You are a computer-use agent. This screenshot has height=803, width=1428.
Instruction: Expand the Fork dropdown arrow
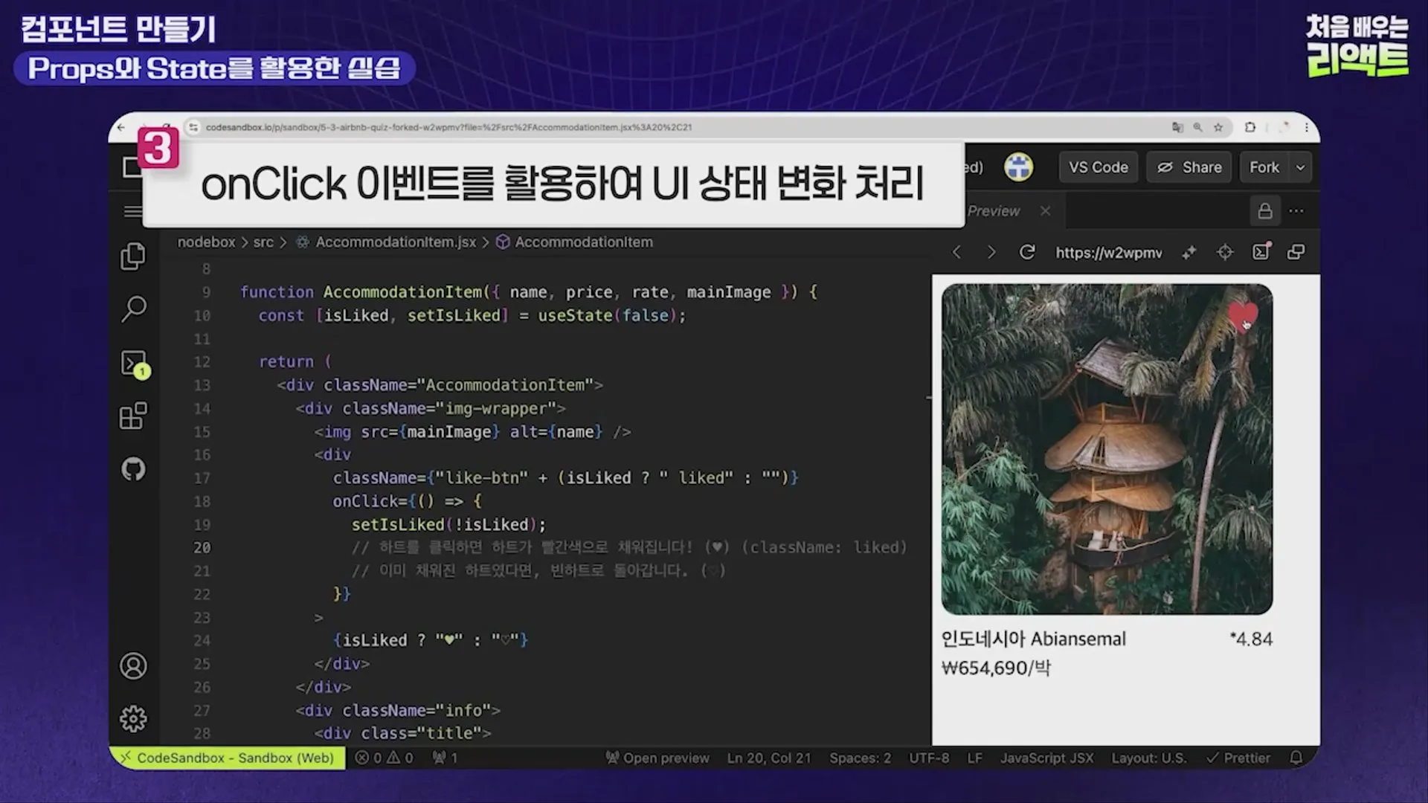click(x=1300, y=167)
